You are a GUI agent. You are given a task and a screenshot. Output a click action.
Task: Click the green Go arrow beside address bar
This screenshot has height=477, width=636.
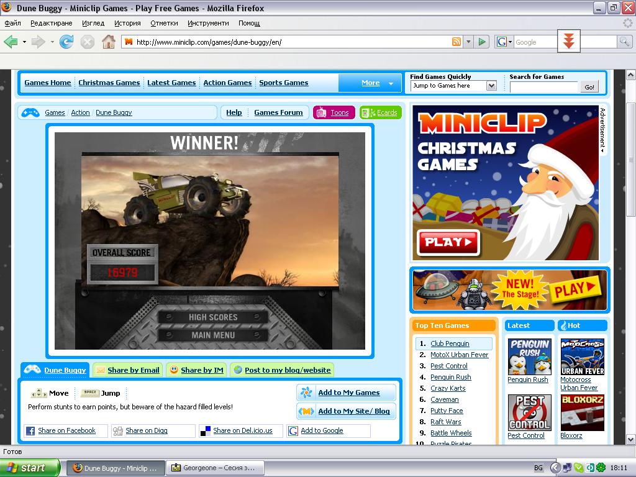click(x=482, y=42)
